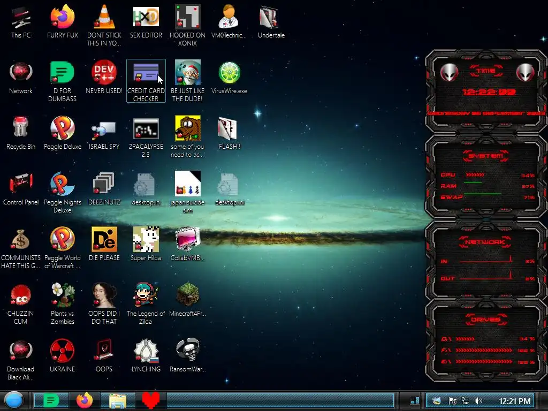The height and width of the screenshot is (411, 548).
Task: Click the CPU usage bar in the widget
Action: [475, 174]
